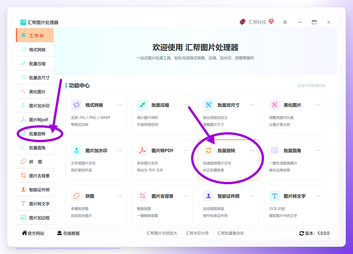Open the 工作台 sidebar tab
Viewport: 353px width, 254px height.
(35, 36)
